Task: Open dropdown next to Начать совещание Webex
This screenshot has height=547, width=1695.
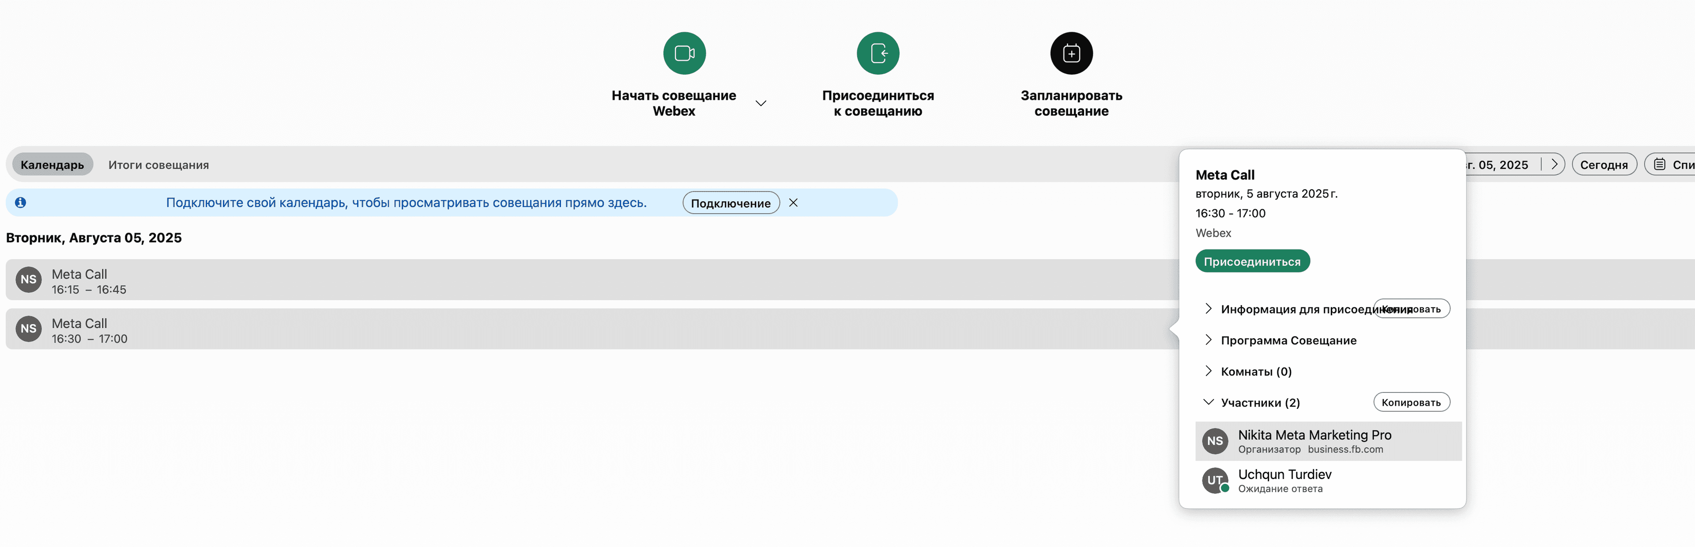Action: pyautogui.click(x=761, y=103)
